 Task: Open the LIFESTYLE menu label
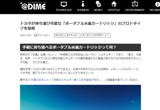[114, 10]
